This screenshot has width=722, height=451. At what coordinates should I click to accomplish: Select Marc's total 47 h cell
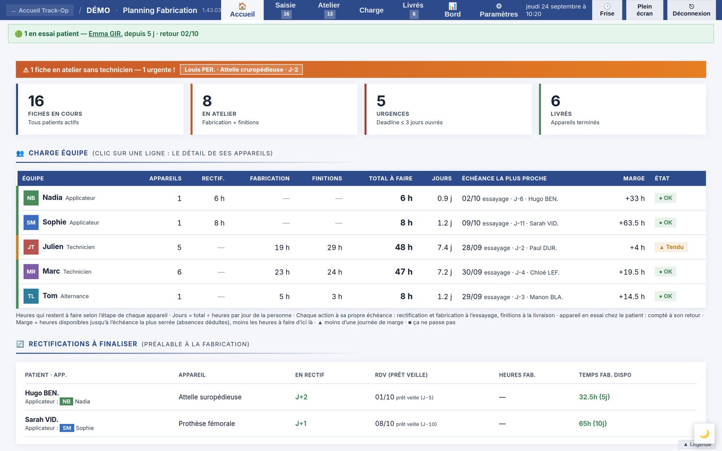pos(403,272)
